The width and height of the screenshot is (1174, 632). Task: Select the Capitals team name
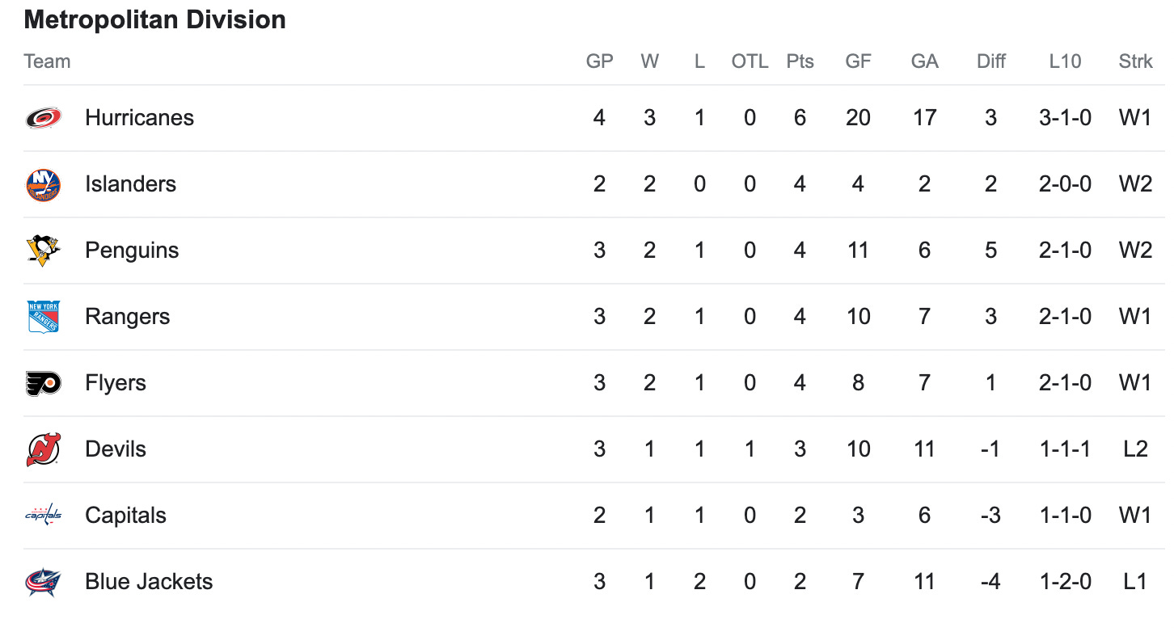(125, 516)
